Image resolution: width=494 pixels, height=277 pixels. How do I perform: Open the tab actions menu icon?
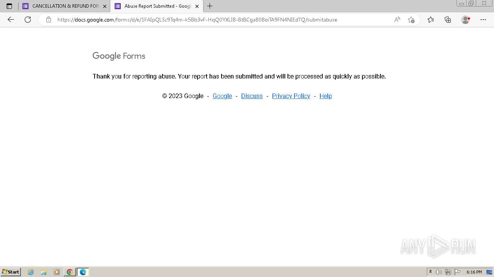[x=9, y=6]
